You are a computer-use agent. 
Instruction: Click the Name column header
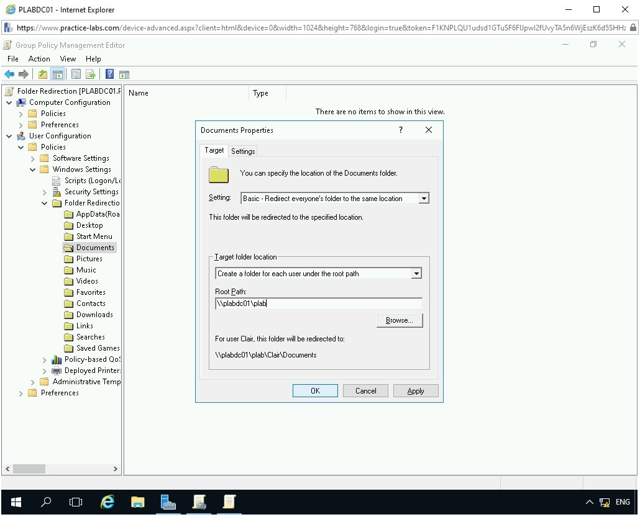(x=186, y=93)
